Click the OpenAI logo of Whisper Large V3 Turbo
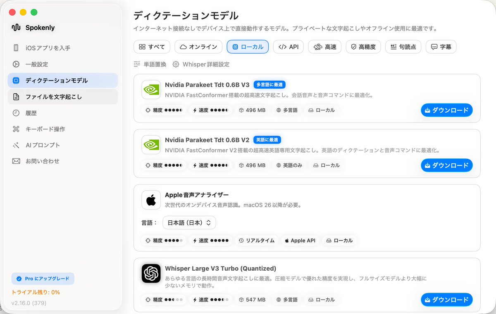The width and height of the screenshot is (496, 314). point(151,273)
